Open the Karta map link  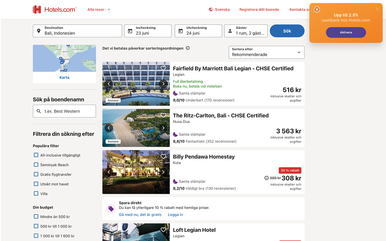65,77
